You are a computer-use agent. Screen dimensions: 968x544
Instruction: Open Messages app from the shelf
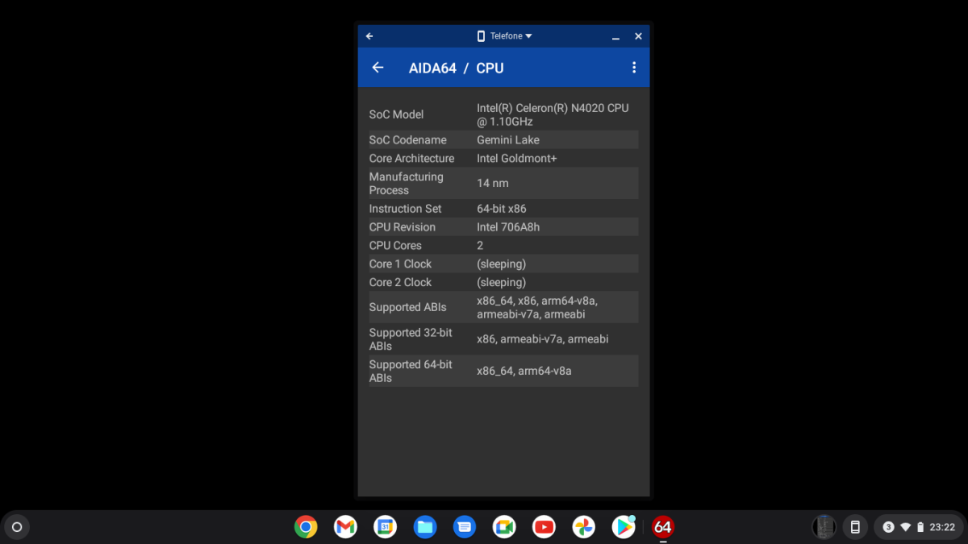(x=465, y=527)
